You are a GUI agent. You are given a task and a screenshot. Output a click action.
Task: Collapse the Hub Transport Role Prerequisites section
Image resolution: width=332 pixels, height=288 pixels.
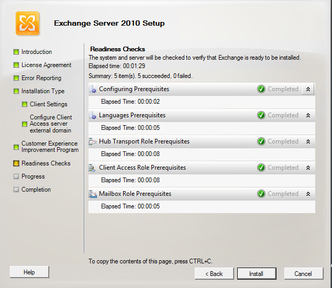coord(308,141)
